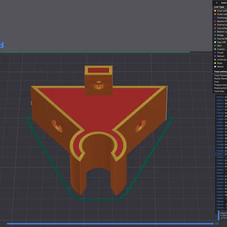Click the Internal solid infill purple swatch
227x227 pixels.
tap(215, 24)
